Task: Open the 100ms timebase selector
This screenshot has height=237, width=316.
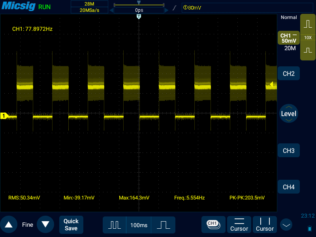Action: pyautogui.click(x=139, y=225)
